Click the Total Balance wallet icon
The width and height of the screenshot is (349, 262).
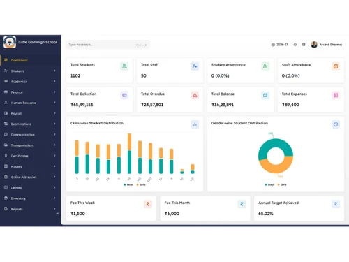click(x=265, y=95)
